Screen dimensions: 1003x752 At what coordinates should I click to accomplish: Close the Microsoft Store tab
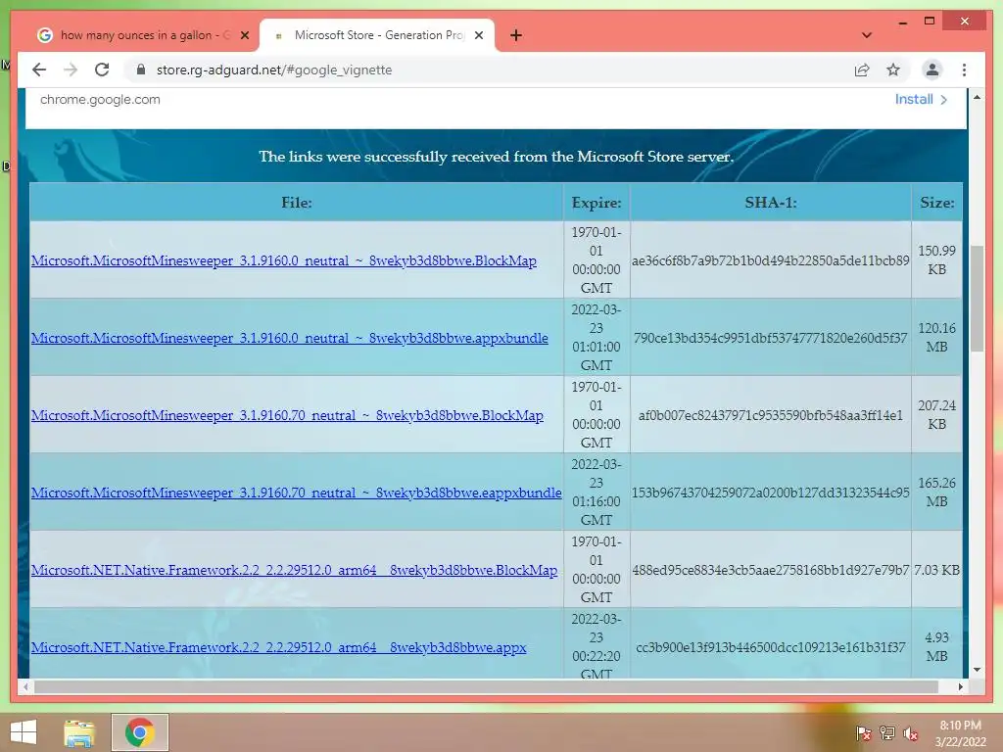coord(478,35)
